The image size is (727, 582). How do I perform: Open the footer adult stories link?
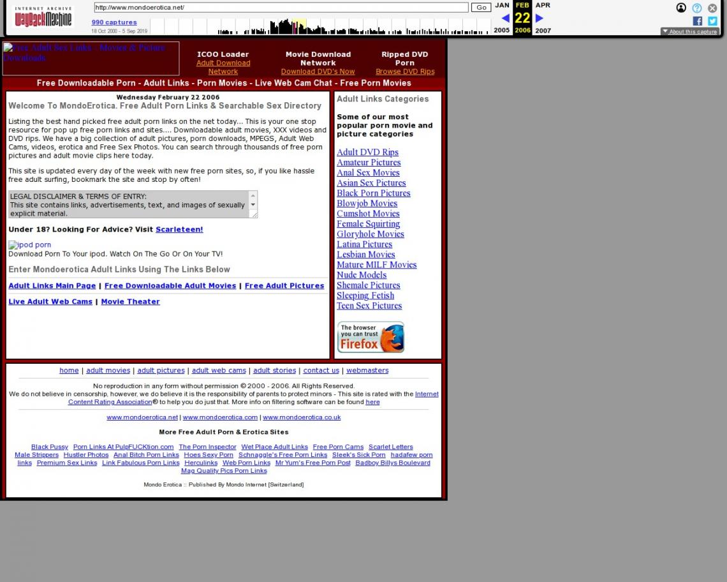pos(274,370)
